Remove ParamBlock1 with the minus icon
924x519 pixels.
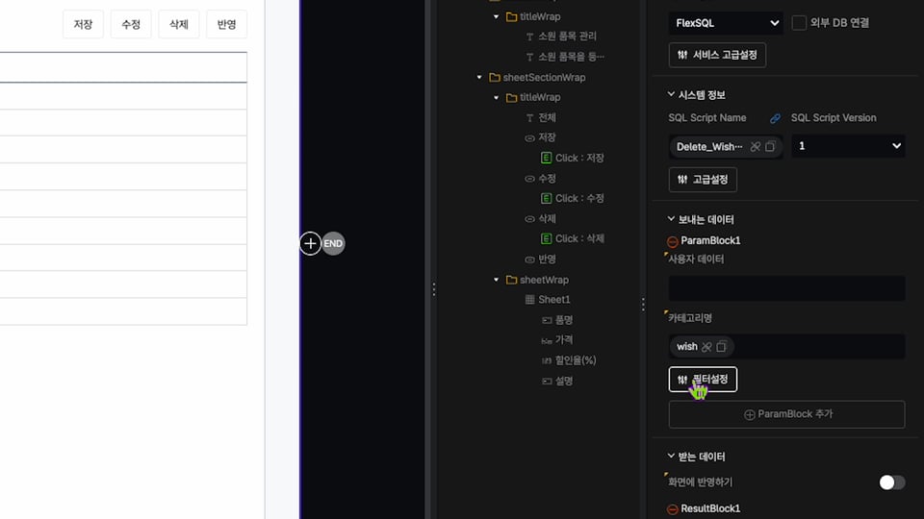673,241
